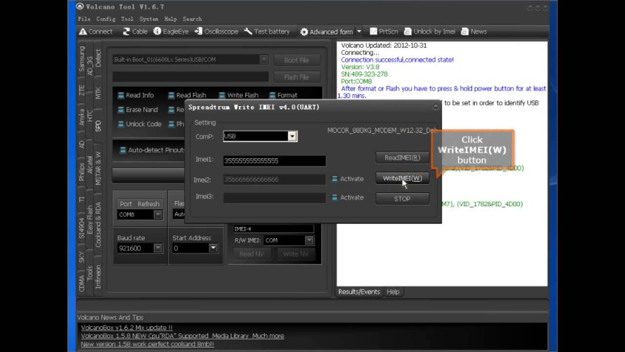The width and height of the screenshot is (625, 352).
Task: Open the Built-in Boot file dropdown
Action: [x=264, y=60]
